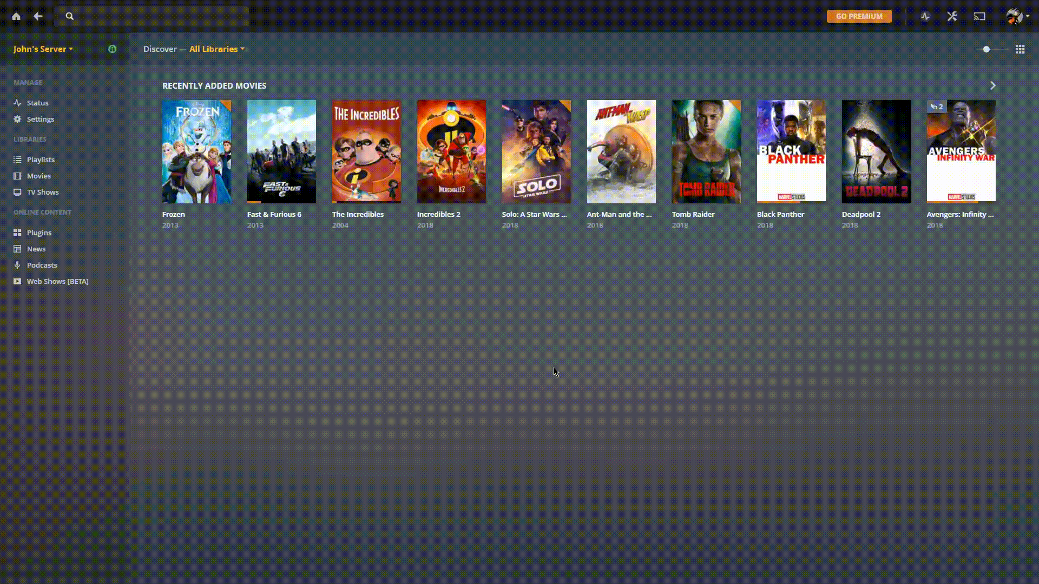This screenshot has width=1039, height=584.
Task: Click the News newspaper icon
Action: [17, 249]
